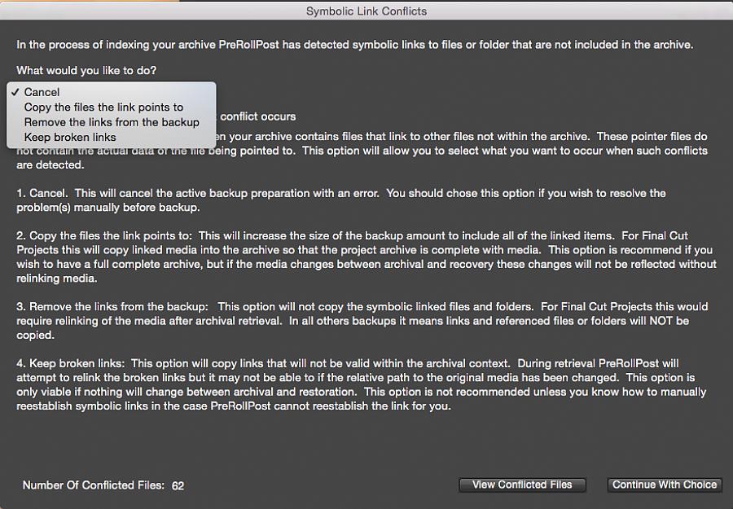Click the 'are detected.' line of text
The width and height of the screenshot is (733, 509).
coord(50,165)
